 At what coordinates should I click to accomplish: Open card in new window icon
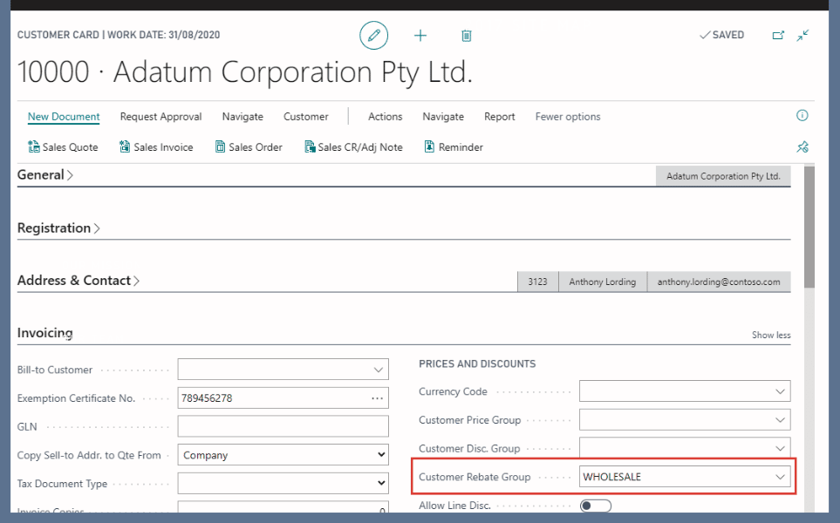[x=778, y=36]
